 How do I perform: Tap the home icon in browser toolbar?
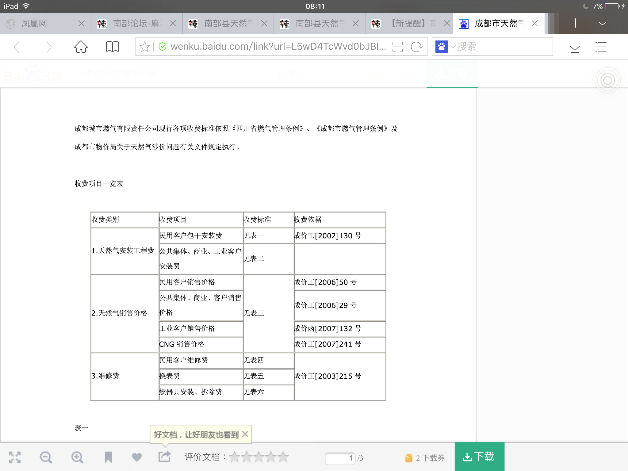pyautogui.click(x=81, y=47)
